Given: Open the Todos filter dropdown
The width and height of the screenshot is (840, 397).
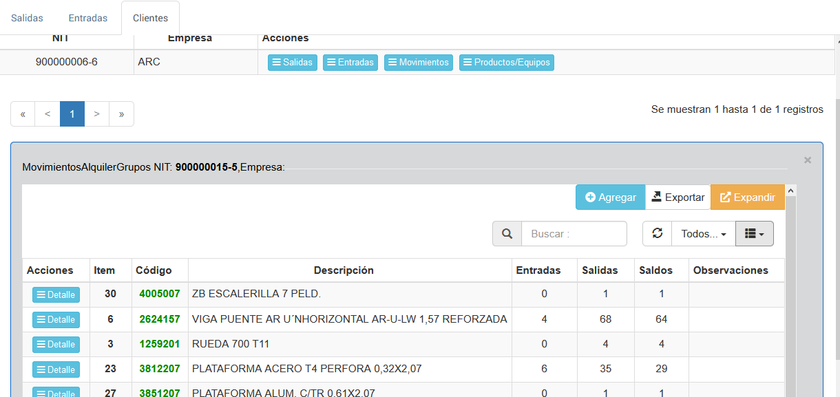Looking at the screenshot, I should (x=703, y=234).
